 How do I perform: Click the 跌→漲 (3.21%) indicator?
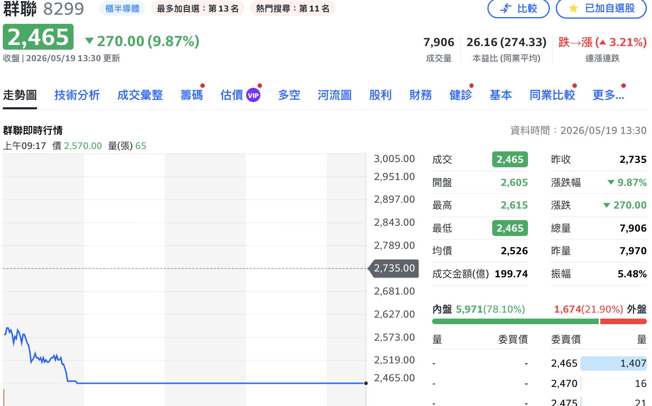(x=602, y=42)
